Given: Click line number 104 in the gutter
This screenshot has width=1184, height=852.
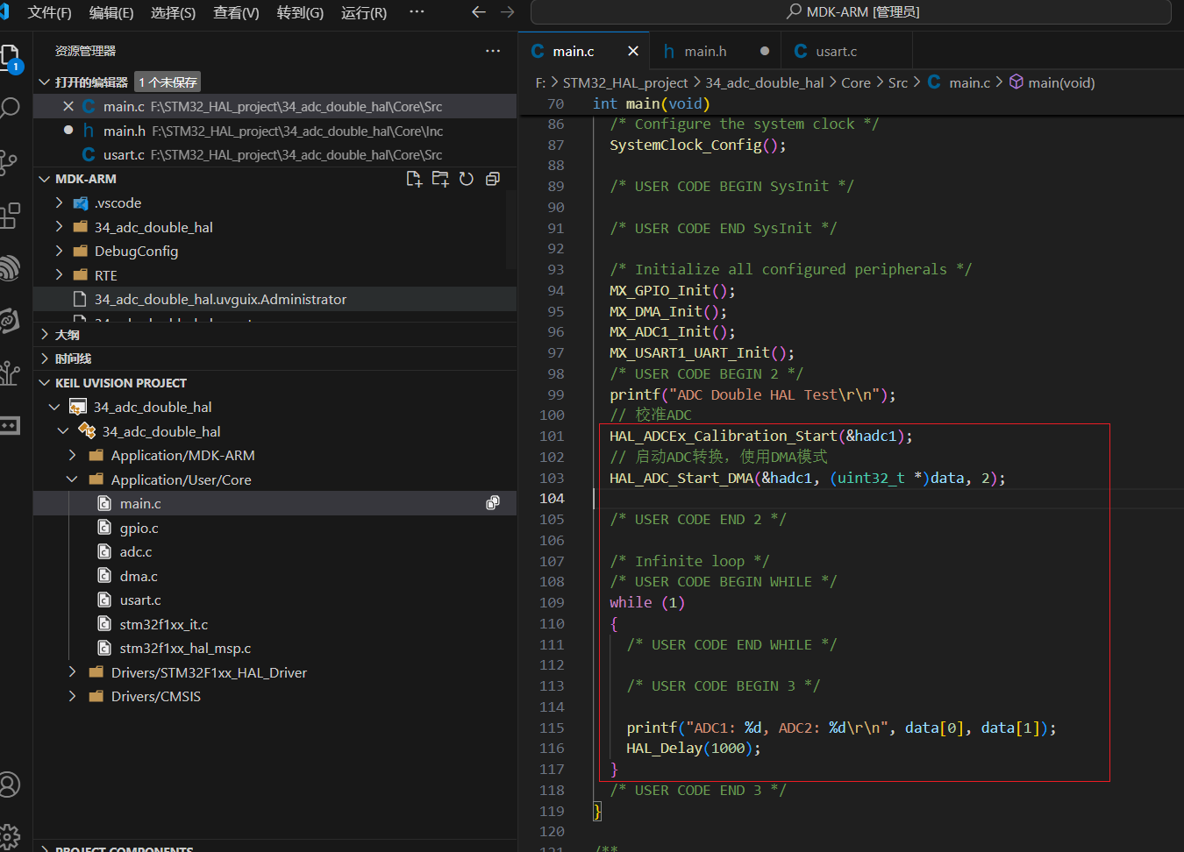Looking at the screenshot, I should pos(552,498).
